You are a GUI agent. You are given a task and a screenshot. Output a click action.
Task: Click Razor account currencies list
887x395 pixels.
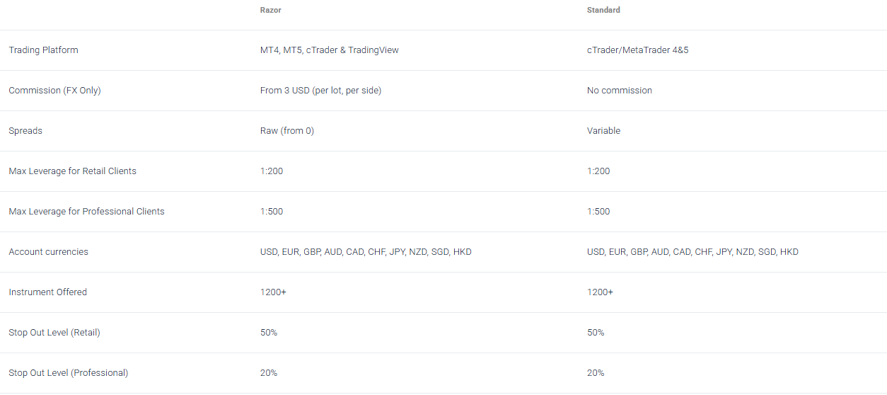tap(366, 252)
